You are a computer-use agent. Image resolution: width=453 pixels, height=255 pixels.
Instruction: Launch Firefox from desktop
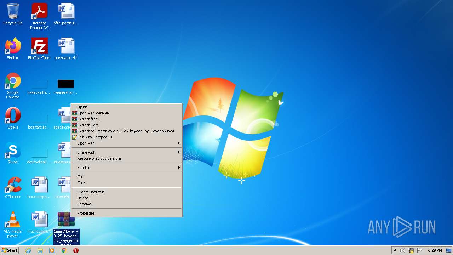coord(13,49)
